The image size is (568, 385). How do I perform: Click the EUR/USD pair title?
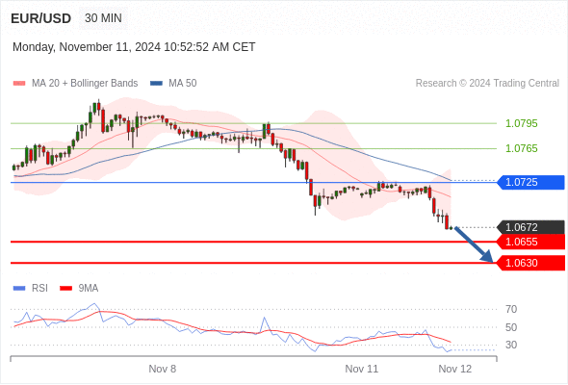tap(41, 18)
